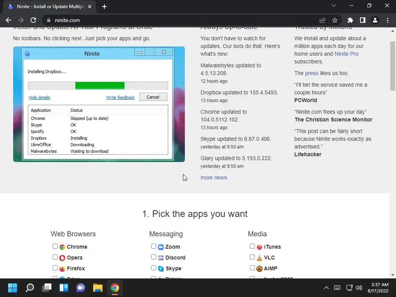The width and height of the screenshot is (396, 297).
Task: Click Cancel button in Ninite screenshot
Action: coord(153,97)
